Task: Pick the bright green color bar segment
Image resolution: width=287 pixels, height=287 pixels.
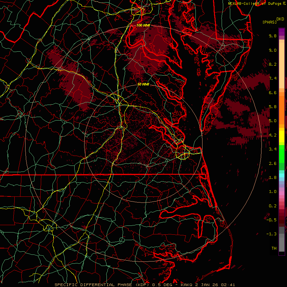Action: coord(282,154)
